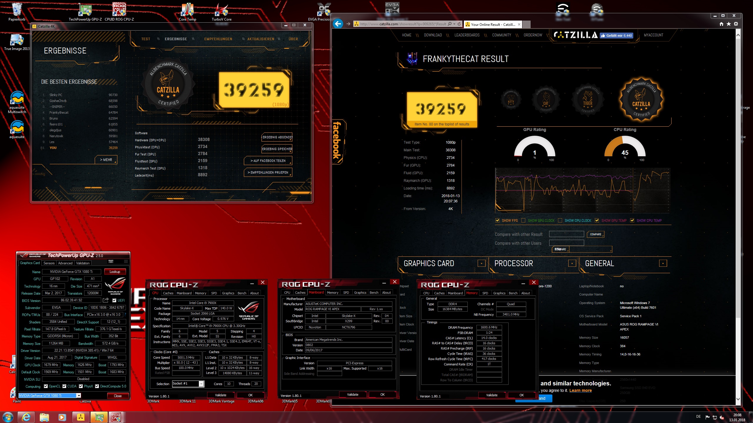Click GPU-Z screenshot camera icon
Screen dimensions: 753x423
point(111,261)
